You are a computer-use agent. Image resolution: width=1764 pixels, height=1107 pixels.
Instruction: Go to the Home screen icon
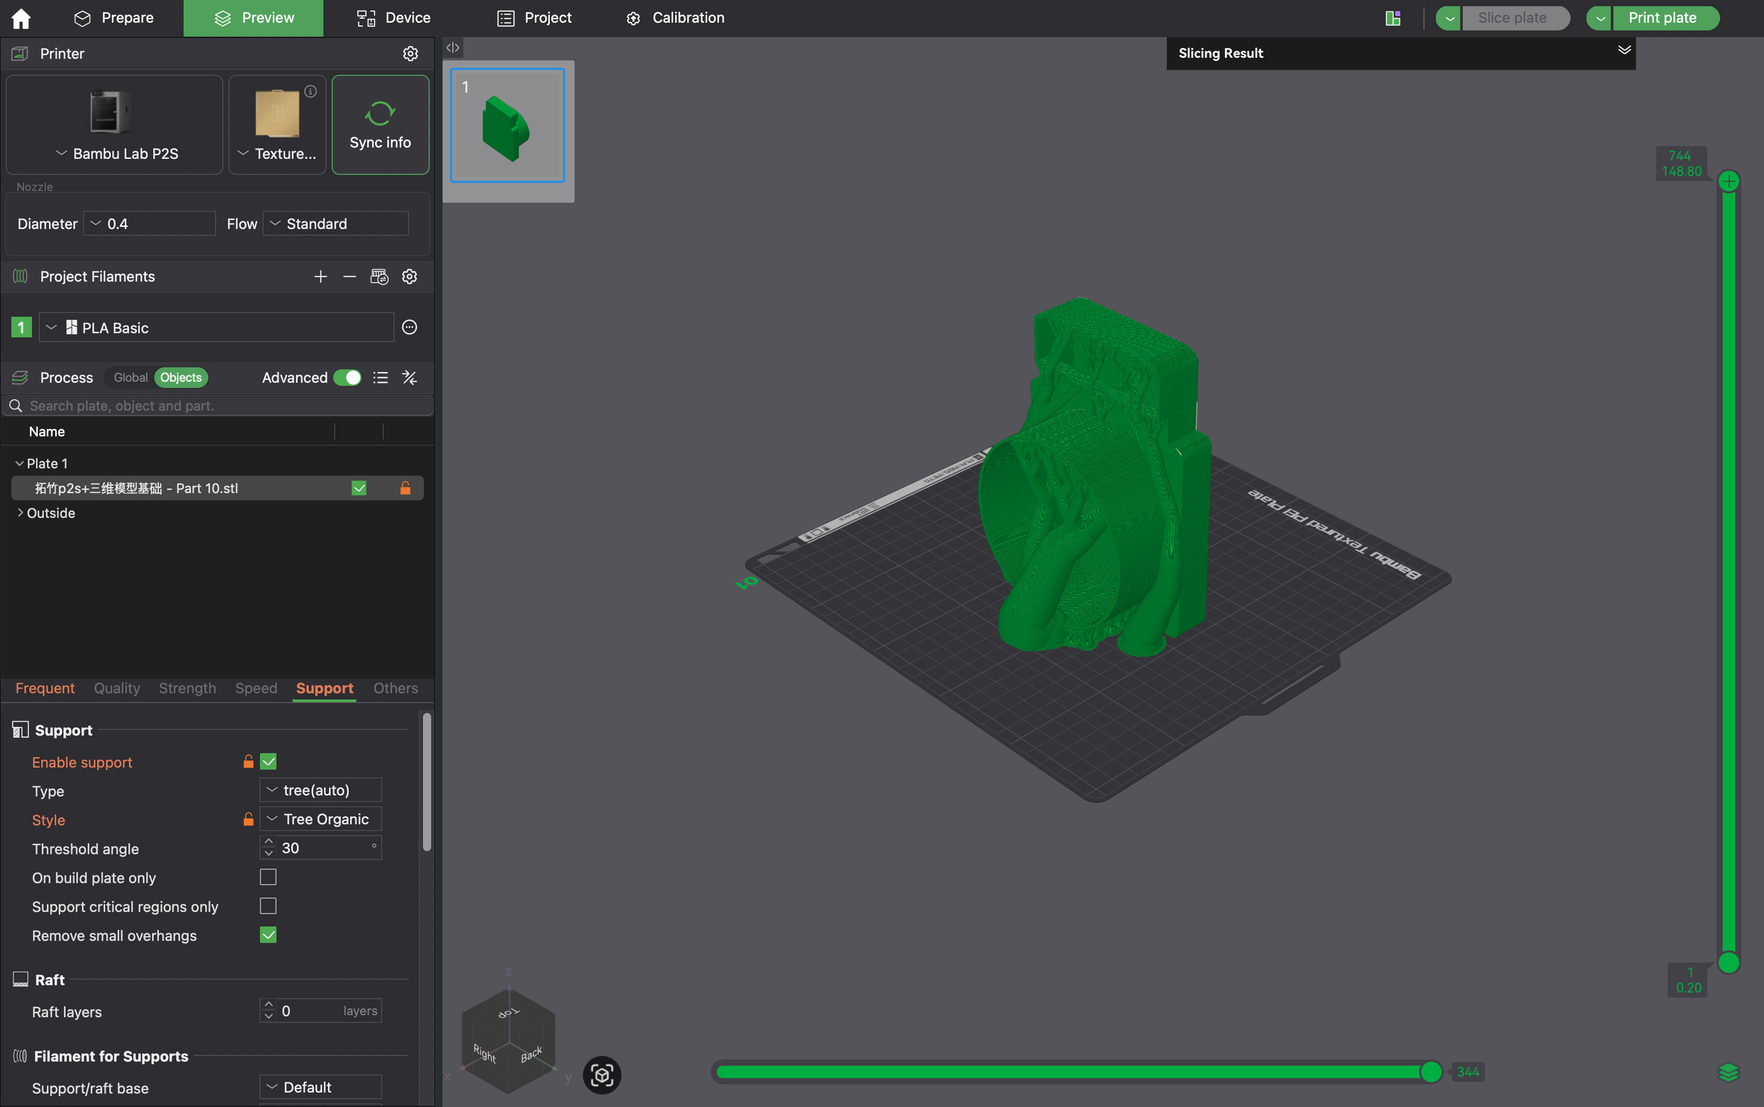click(21, 18)
